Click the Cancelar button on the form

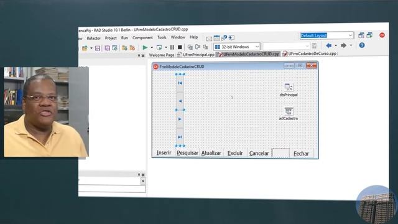point(259,154)
